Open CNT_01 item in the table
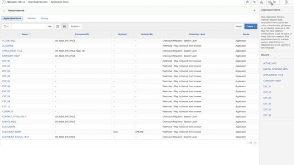 click(x=6, y=61)
